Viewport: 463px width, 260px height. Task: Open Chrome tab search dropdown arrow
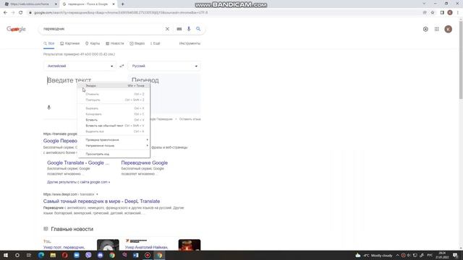click(x=424, y=4)
